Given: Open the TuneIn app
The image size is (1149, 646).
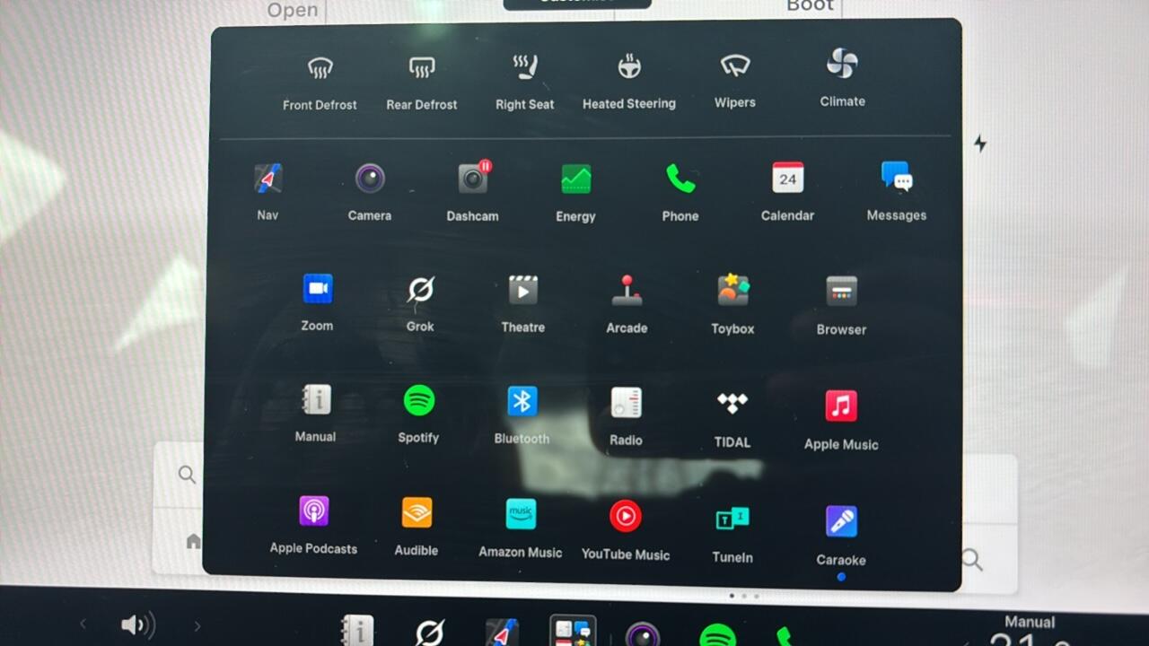Looking at the screenshot, I should tap(732, 534).
